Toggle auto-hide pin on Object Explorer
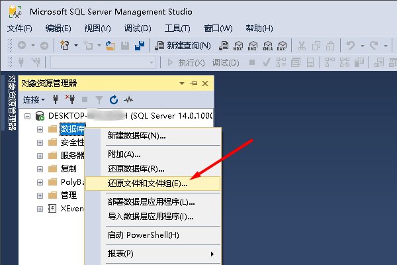The image size is (397, 265). click(194, 83)
